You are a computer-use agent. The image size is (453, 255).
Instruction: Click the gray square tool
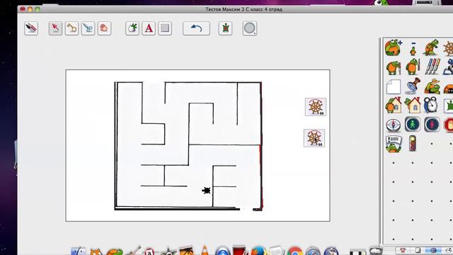165,28
